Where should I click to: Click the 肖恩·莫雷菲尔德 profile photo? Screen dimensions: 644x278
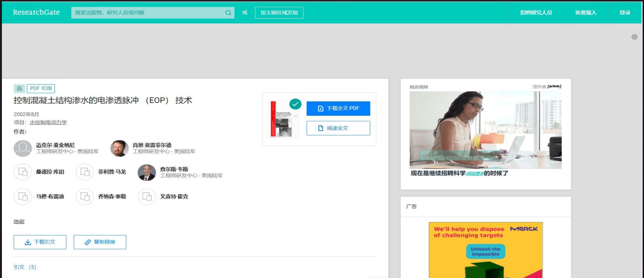(x=119, y=148)
